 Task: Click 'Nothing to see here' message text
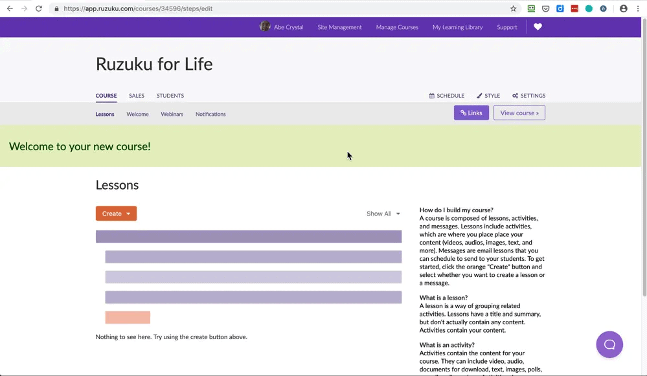[171, 337]
